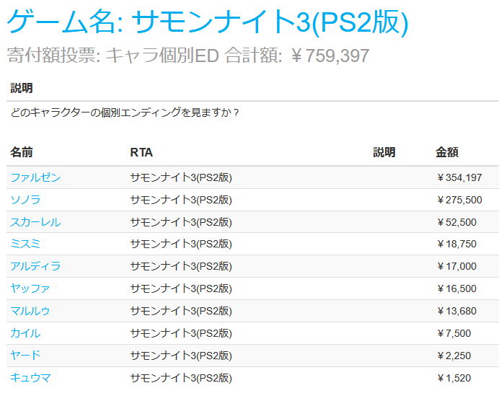The width and height of the screenshot is (499, 401).
Task: Select the amount ￥354,197
Action: pyautogui.click(x=459, y=177)
